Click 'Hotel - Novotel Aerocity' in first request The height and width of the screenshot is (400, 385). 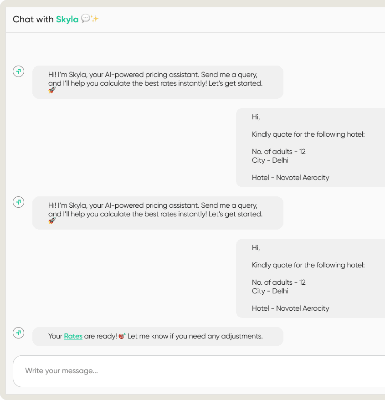pos(290,178)
